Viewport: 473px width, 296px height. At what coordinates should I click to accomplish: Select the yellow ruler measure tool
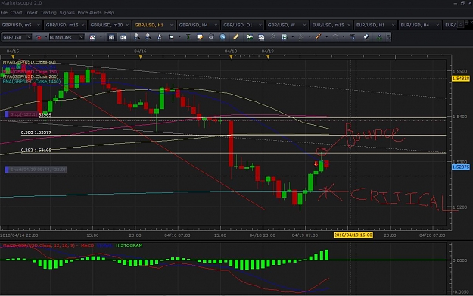click(x=236, y=37)
